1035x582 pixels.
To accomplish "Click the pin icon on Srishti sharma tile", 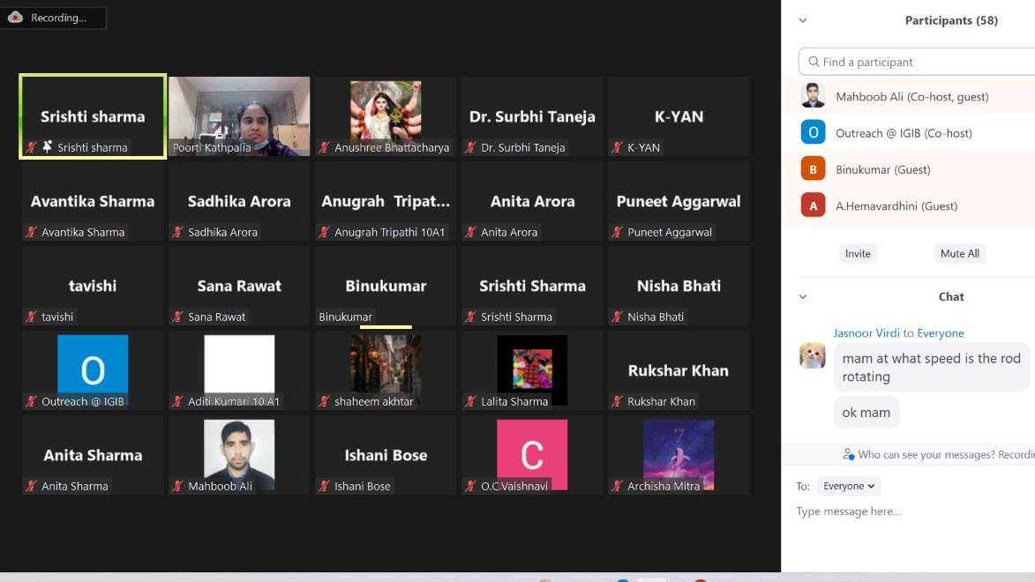I will pyautogui.click(x=47, y=146).
